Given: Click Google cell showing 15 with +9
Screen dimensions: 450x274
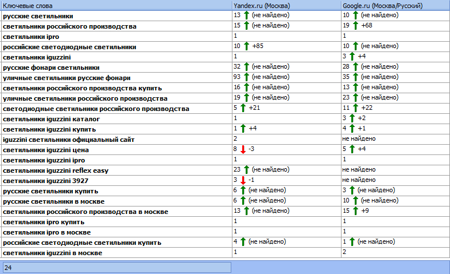Looking at the screenshot, I should pos(395,212).
